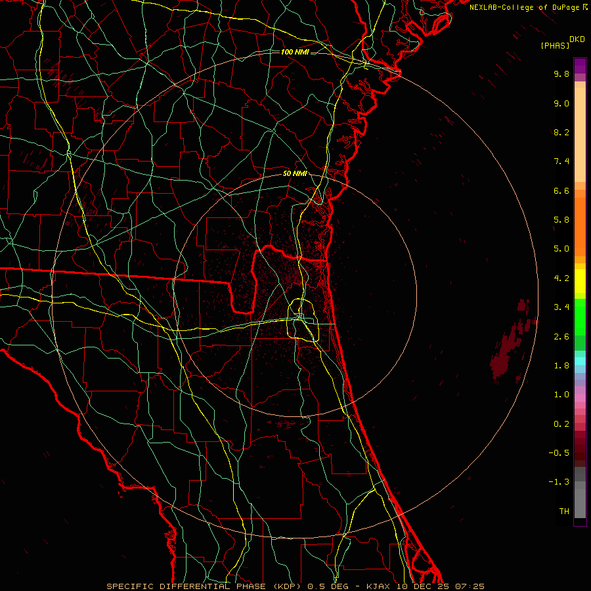Click the 7.4 value on color scale
Screen dimensions: 591x591
point(561,162)
